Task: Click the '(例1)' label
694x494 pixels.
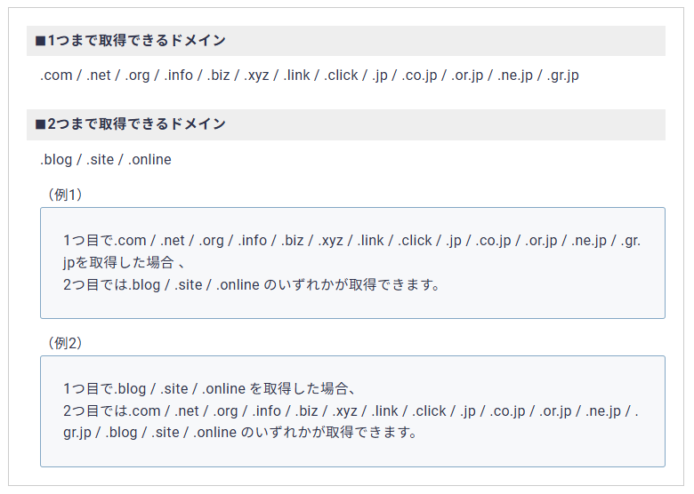Action: pos(64,195)
